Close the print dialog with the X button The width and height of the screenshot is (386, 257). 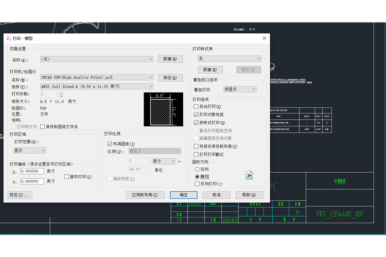point(265,38)
